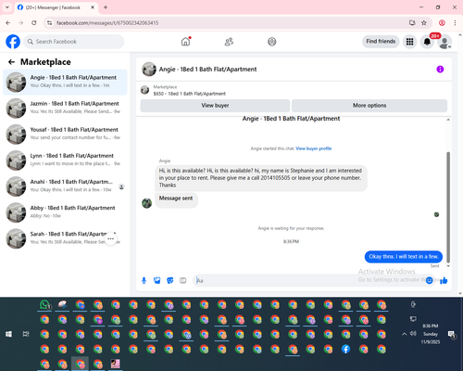The height and width of the screenshot is (371, 463).
Task: Open Task View on the taskbar
Action: 26,334
